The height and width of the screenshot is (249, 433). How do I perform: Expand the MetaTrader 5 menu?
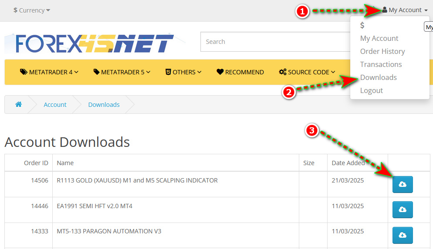[x=122, y=72]
